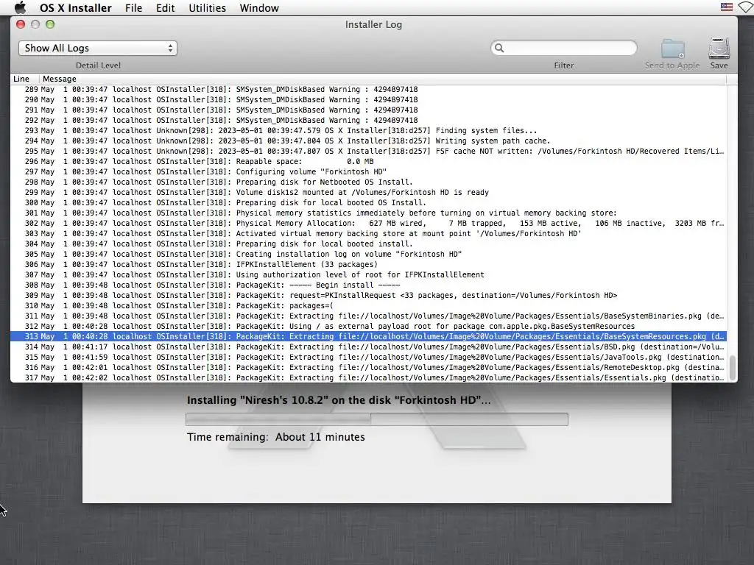Select log line 303 Activated virtual memory

[368, 233]
